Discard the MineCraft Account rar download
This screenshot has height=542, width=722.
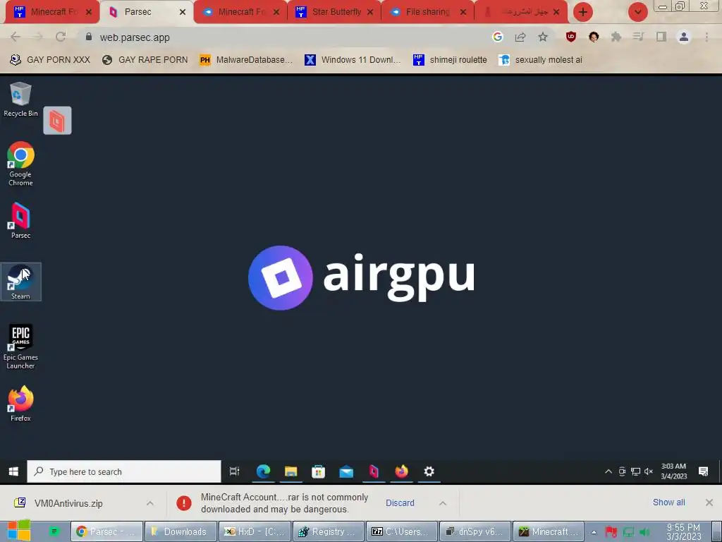[x=400, y=502]
